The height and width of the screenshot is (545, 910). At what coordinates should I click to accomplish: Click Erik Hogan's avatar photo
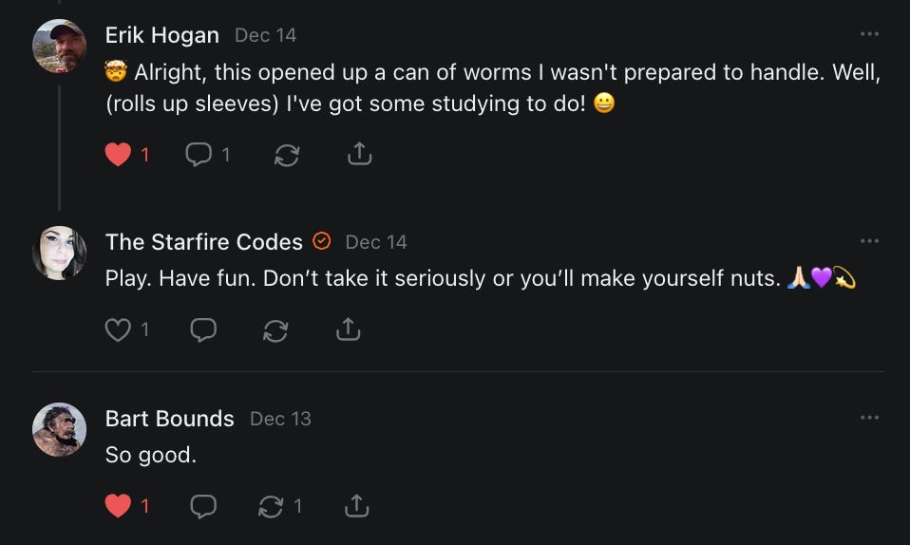point(59,46)
